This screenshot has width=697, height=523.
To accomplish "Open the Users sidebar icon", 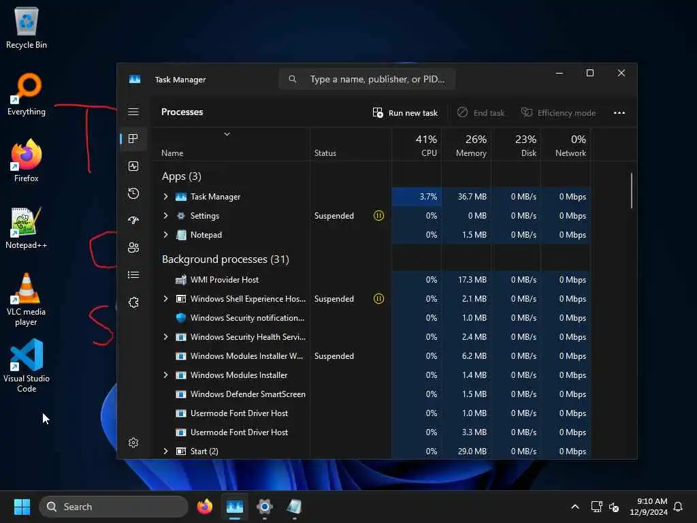I will click(x=133, y=248).
